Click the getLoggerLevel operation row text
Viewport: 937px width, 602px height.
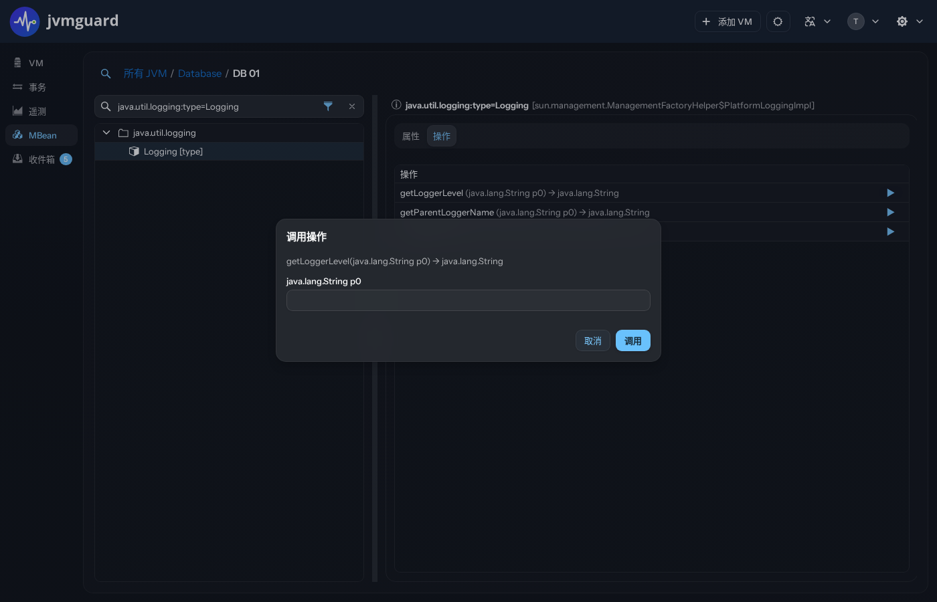coord(509,193)
